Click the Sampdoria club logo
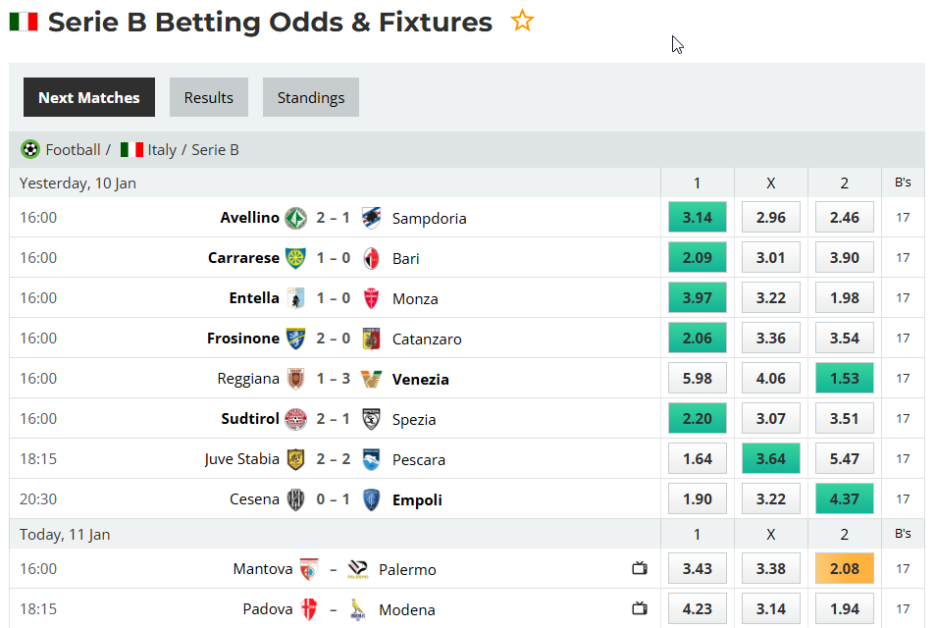 (x=371, y=217)
